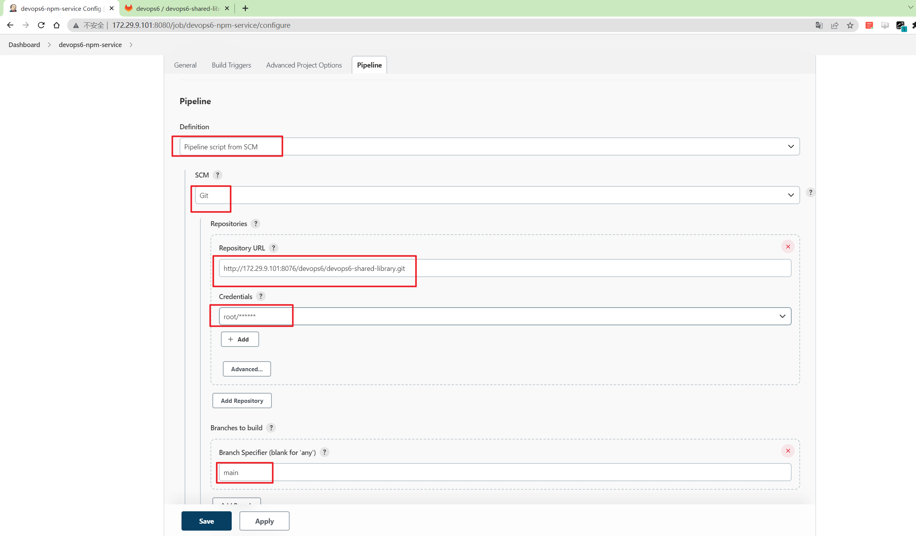The height and width of the screenshot is (536, 916).
Task: Close the devops6-npm-service Config tab
Action: pos(112,8)
